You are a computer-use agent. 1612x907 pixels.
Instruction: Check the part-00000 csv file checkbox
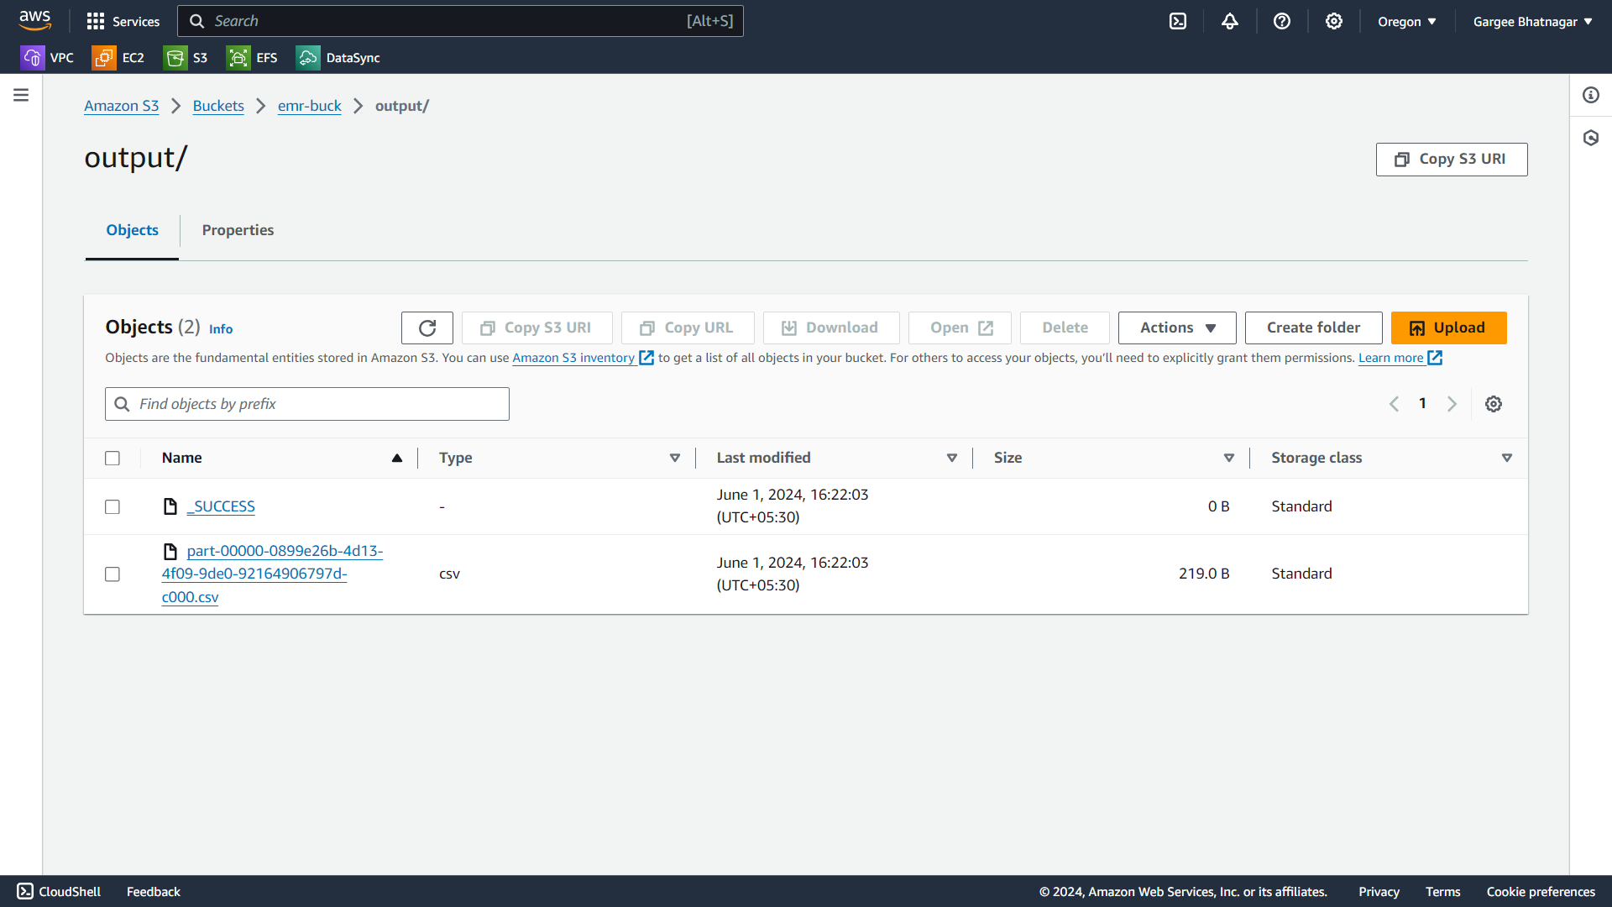pyautogui.click(x=113, y=574)
